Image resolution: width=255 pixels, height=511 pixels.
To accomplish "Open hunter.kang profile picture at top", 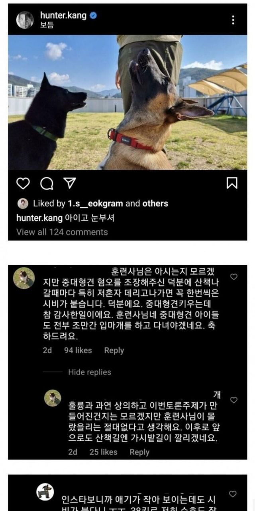I will click(25, 20).
